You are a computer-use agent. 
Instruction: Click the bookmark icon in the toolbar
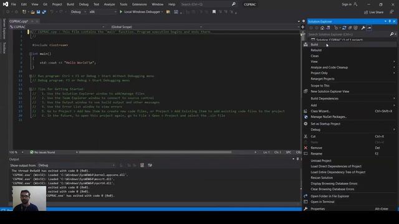pos(214,12)
